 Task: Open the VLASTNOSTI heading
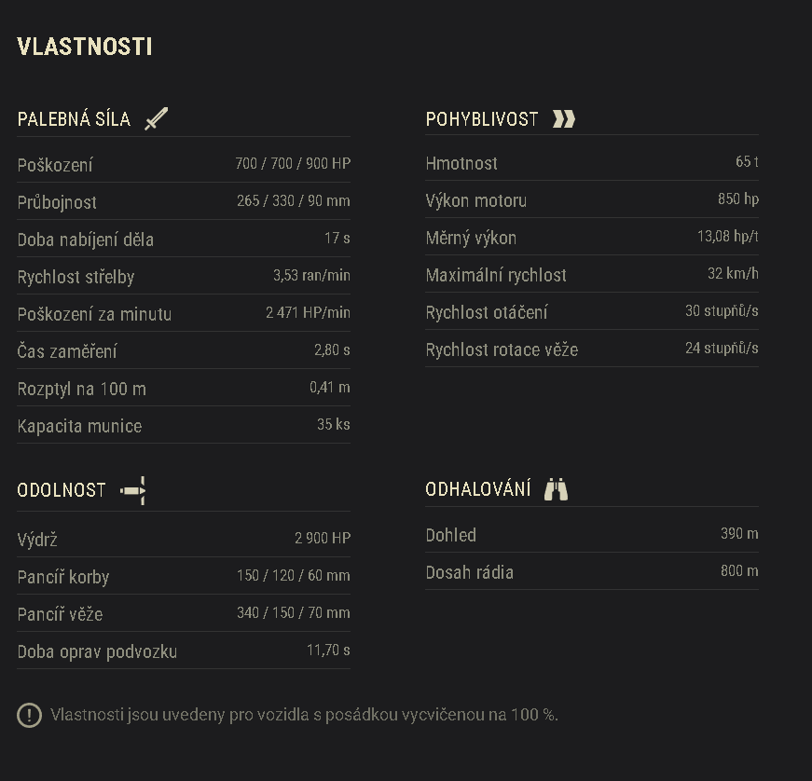tap(84, 46)
